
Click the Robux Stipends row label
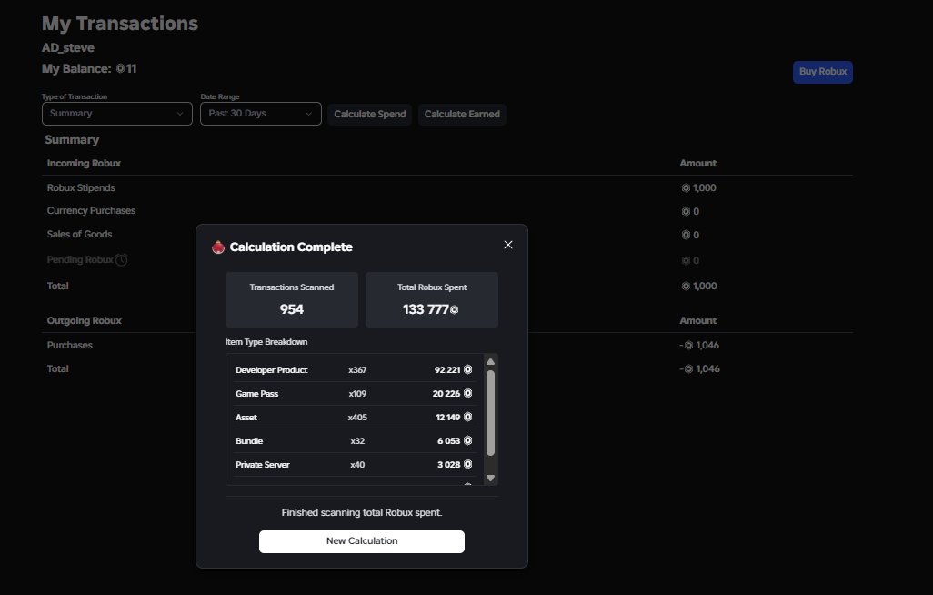tap(81, 187)
